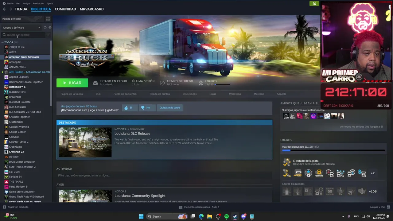393x221 pixels.
Task: Open Louisiana DLC Release news
Action: (132, 134)
